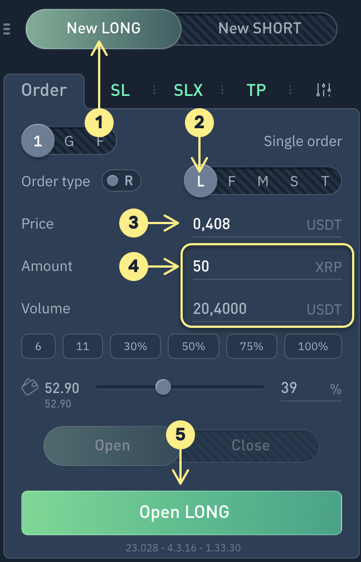Set amount with 50% preset button
361x562 pixels.
tap(193, 346)
